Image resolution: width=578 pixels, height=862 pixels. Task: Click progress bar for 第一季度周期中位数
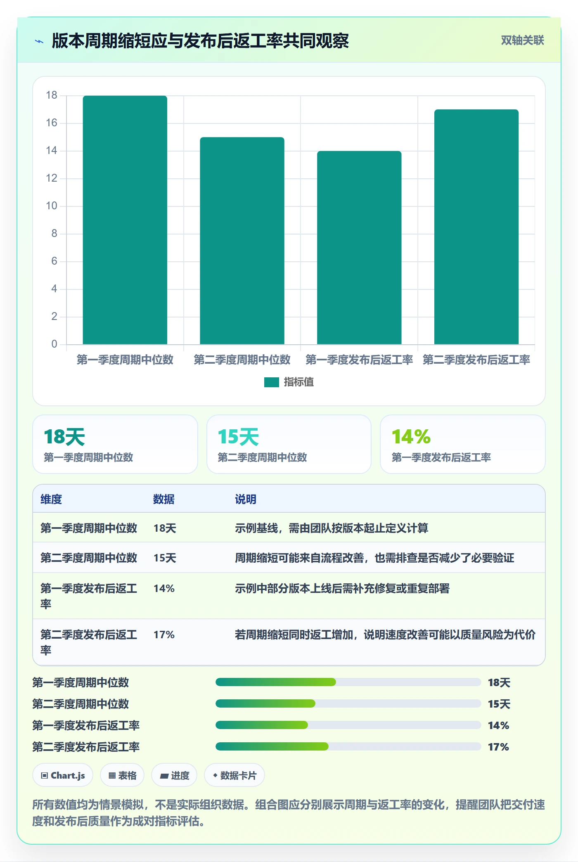point(348,682)
